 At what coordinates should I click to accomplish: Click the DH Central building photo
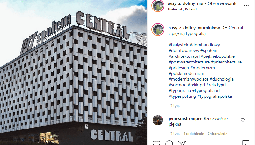tap(74, 72)
